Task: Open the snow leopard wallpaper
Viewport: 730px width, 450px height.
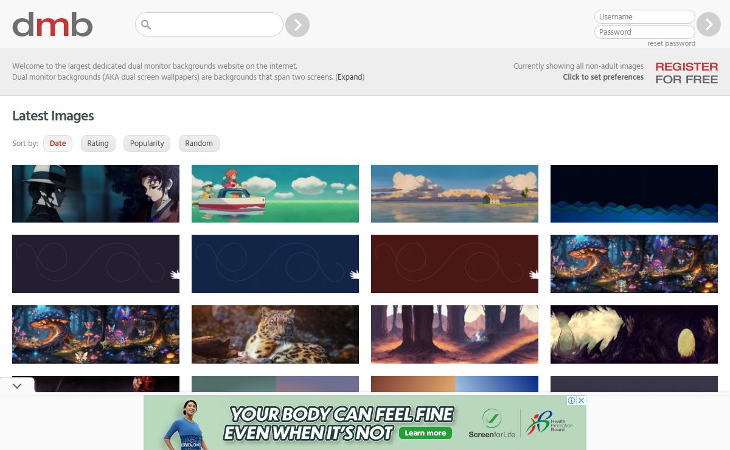Action: [x=275, y=334]
